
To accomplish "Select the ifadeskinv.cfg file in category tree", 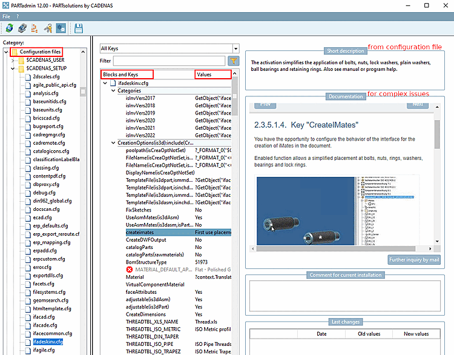I will coord(48,342).
